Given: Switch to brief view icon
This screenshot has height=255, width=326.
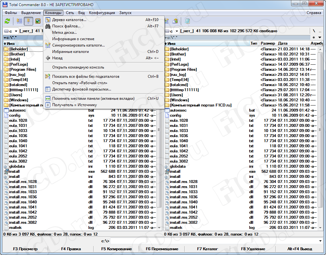Looking at the screenshot, I should 19,21.
